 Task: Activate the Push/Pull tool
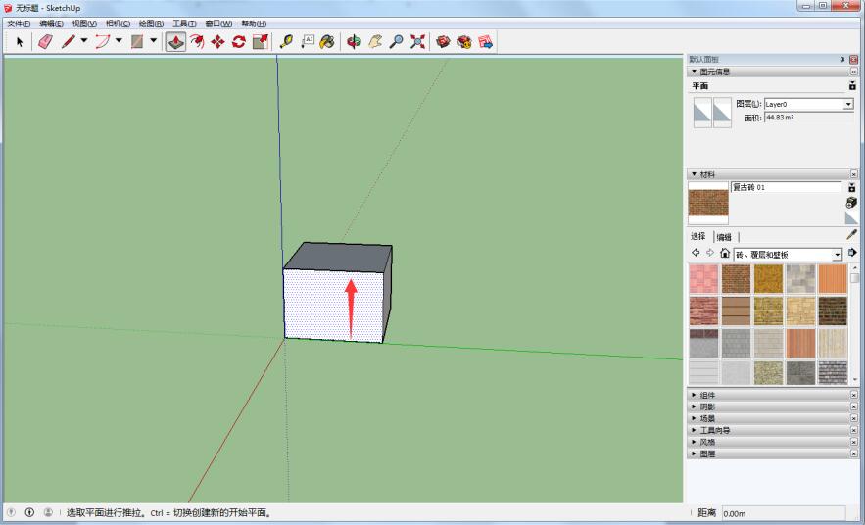pos(175,41)
